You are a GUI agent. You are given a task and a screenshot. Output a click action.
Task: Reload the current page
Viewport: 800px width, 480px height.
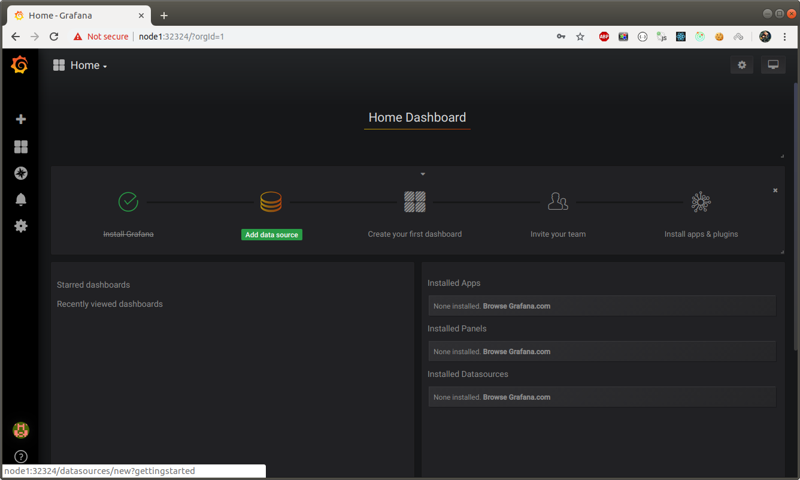(x=54, y=37)
